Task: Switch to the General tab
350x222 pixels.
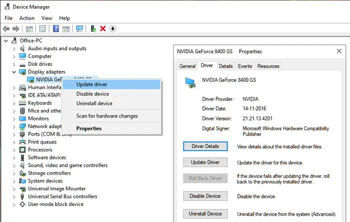Action: (x=187, y=66)
